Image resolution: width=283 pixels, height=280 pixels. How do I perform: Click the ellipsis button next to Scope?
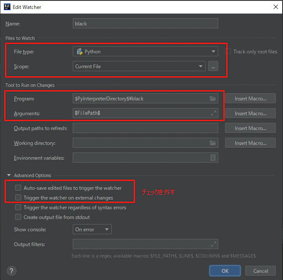[x=213, y=67]
